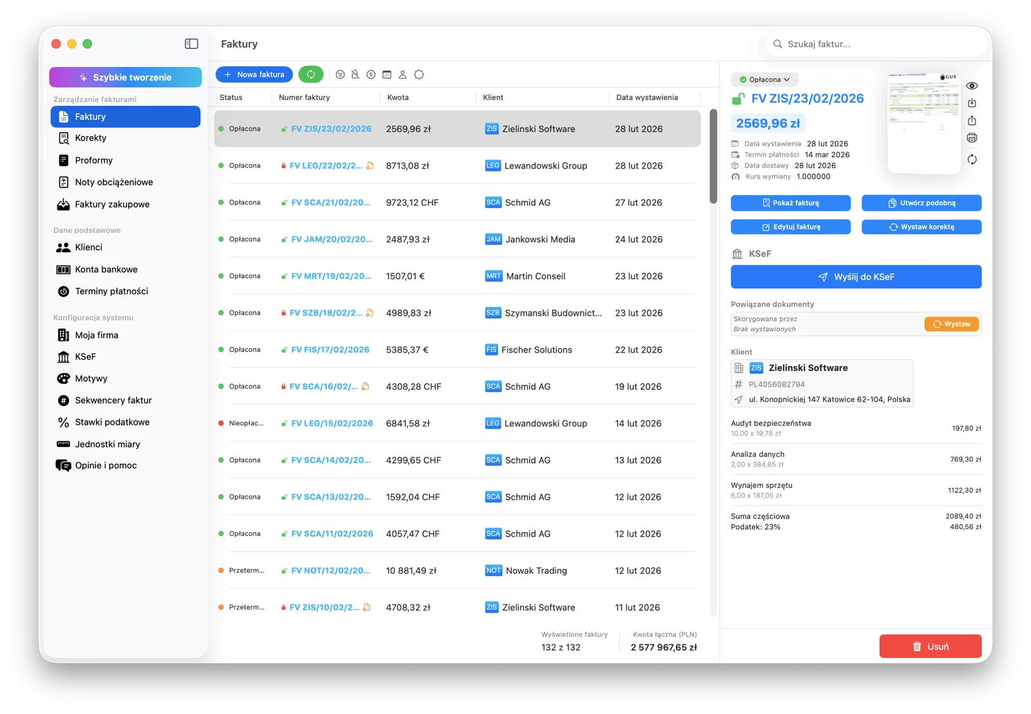Image resolution: width=1031 pixels, height=714 pixels.
Task: Click Szybkie tworzenie button
Action: (x=126, y=77)
